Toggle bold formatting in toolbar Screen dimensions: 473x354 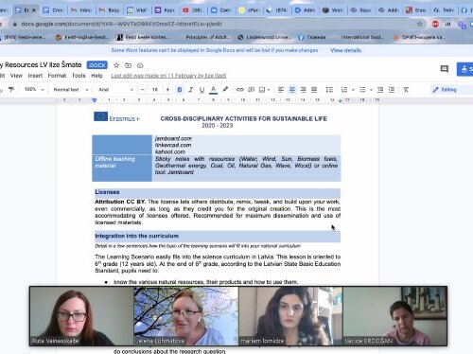coord(180,90)
